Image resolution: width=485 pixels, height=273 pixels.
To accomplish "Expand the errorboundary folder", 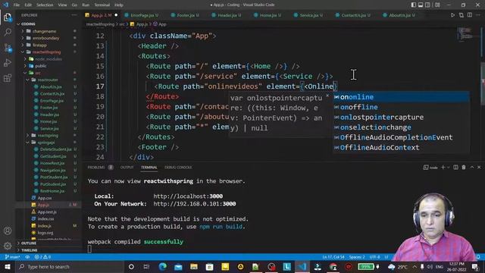I will [x=45, y=38].
